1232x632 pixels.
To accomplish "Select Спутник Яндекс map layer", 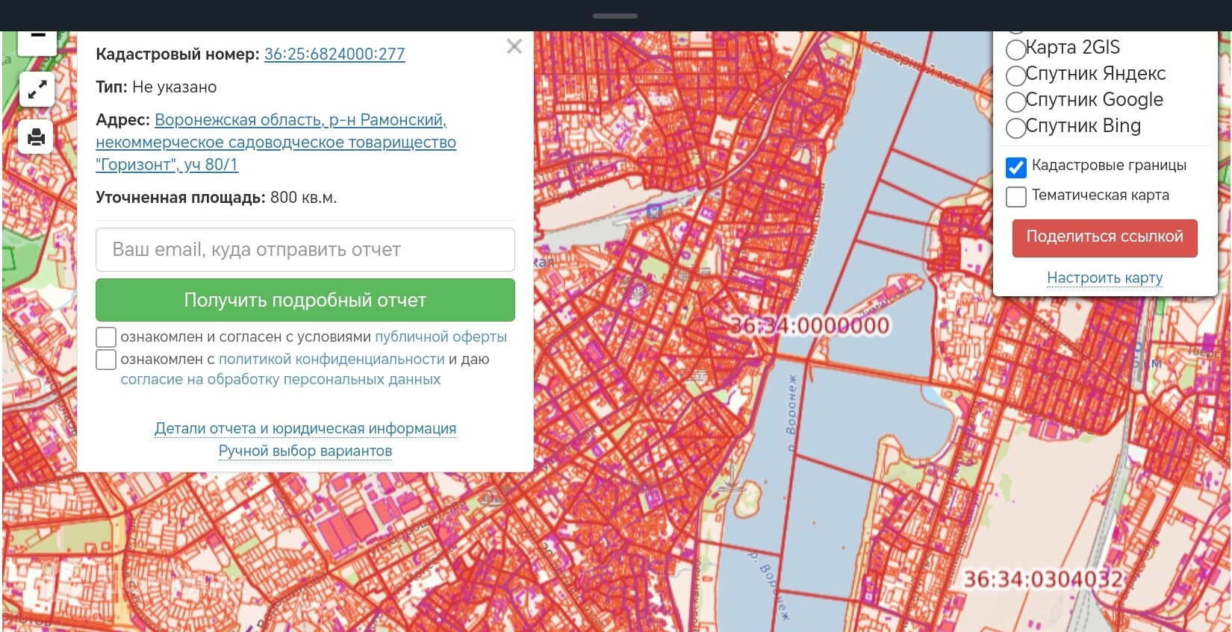I will pyautogui.click(x=1015, y=76).
